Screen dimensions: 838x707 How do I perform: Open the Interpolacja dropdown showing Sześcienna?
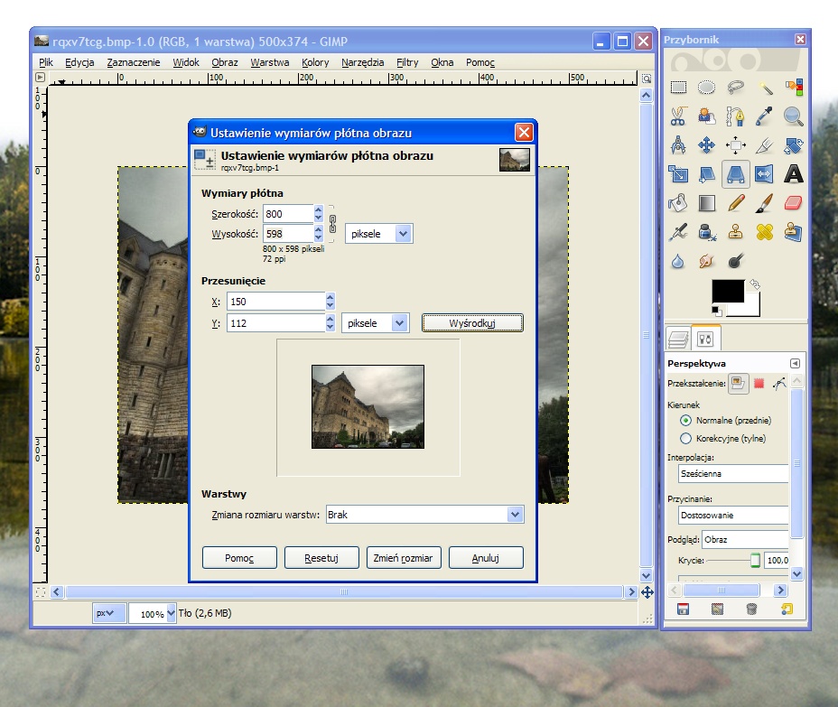tap(733, 473)
